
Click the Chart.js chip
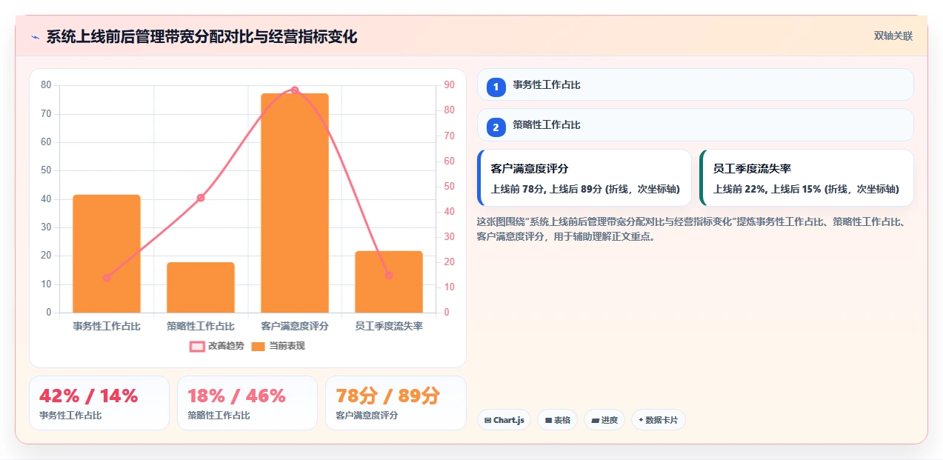tap(504, 420)
